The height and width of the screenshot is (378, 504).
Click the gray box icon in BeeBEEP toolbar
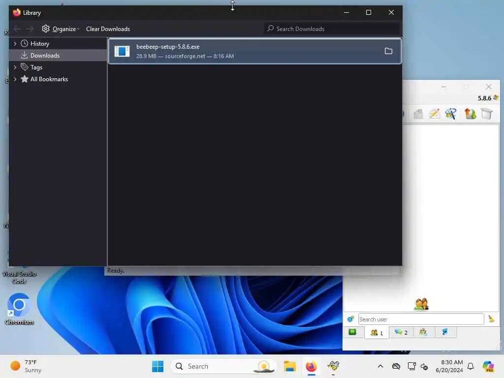pyautogui.click(x=487, y=114)
